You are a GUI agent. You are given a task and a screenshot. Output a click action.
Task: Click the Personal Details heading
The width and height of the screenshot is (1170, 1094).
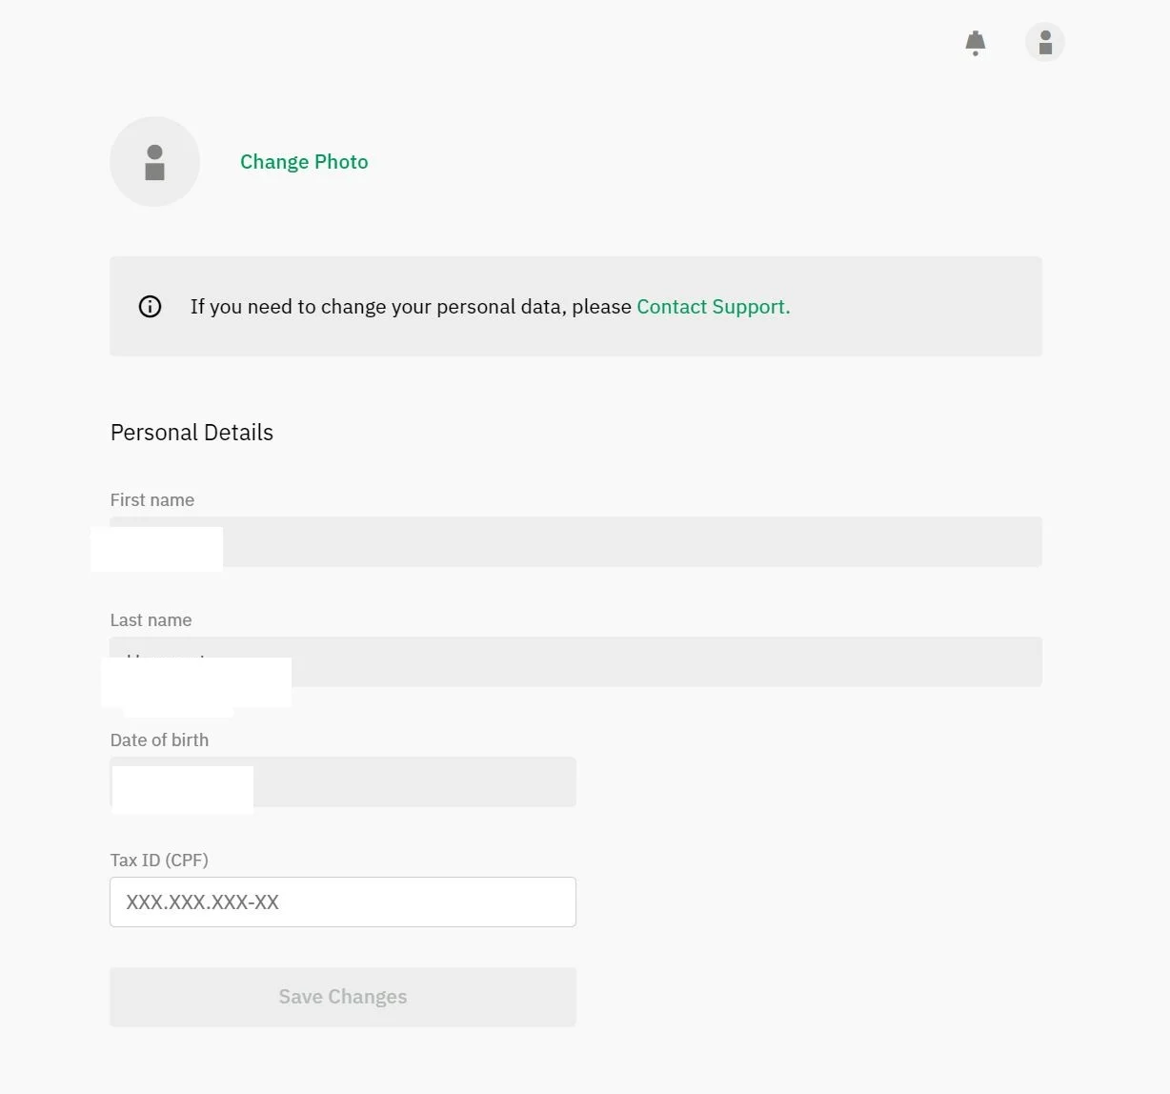[x=192, y=433]
